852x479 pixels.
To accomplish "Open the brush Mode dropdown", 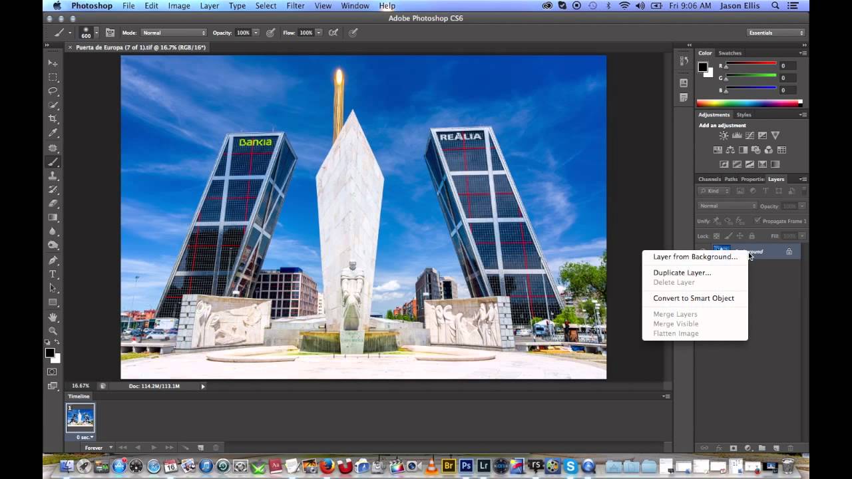I will click(174, 33).
